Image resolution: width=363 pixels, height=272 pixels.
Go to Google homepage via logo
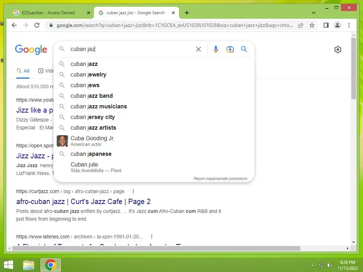tap(31, 50)
